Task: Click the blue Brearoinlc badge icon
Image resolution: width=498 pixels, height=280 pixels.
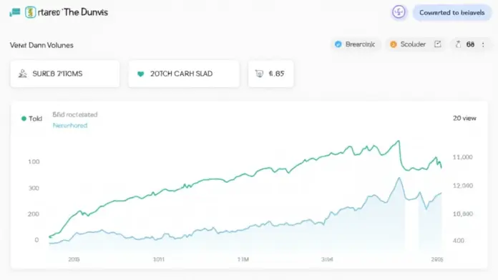Action: tap(338, 44)
